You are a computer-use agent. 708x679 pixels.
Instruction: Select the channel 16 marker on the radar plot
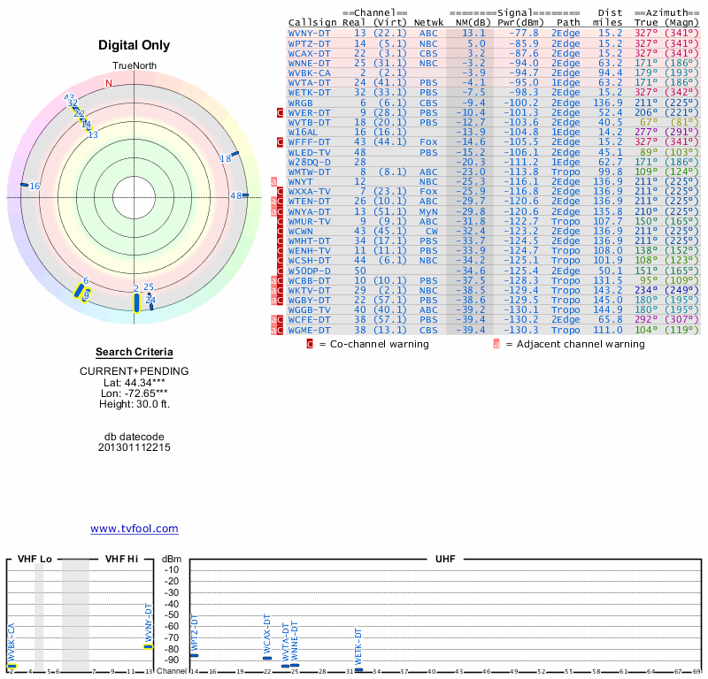pyautogui.click(x=24, y=185)
